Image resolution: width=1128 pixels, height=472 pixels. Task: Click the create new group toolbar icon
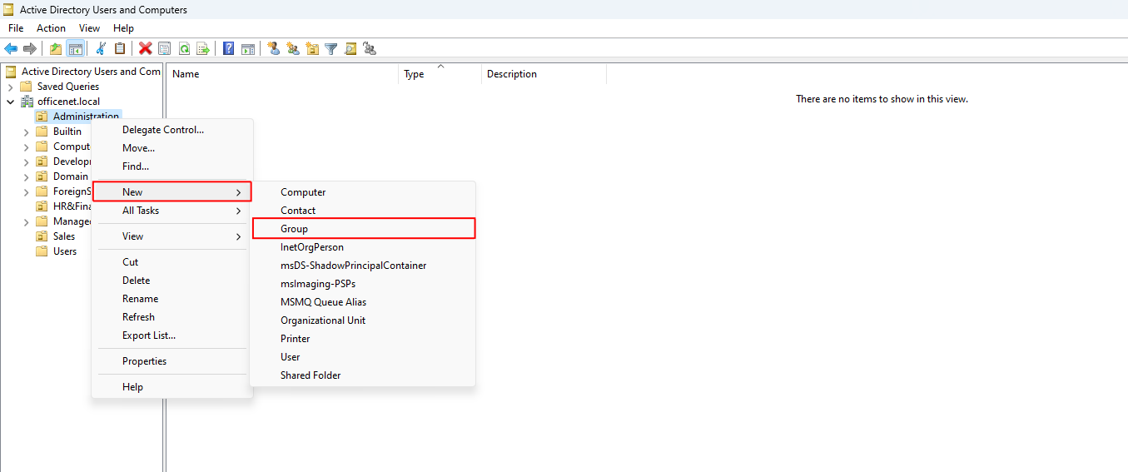coord(293,48)
